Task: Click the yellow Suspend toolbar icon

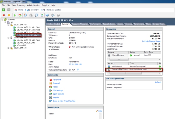Action: 9,15
